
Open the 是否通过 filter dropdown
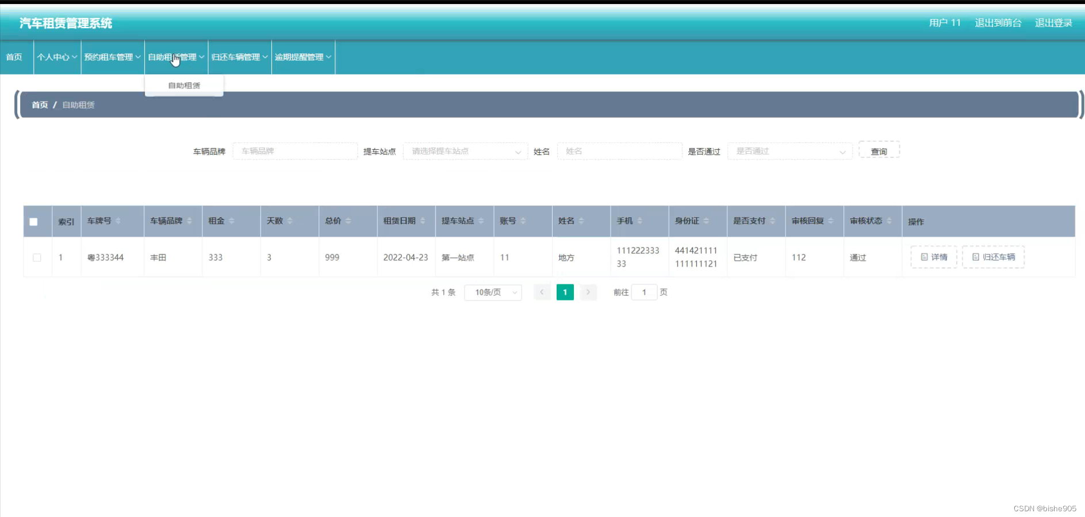[789, 151]
